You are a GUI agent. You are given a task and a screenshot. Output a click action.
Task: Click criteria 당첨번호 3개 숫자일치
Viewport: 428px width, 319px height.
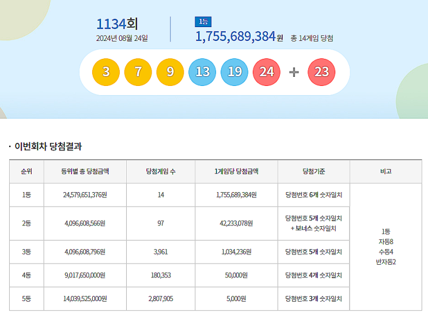[314, 299]
